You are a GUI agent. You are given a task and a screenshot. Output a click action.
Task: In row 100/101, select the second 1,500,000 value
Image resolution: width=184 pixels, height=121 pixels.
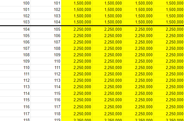click(108, 3)
